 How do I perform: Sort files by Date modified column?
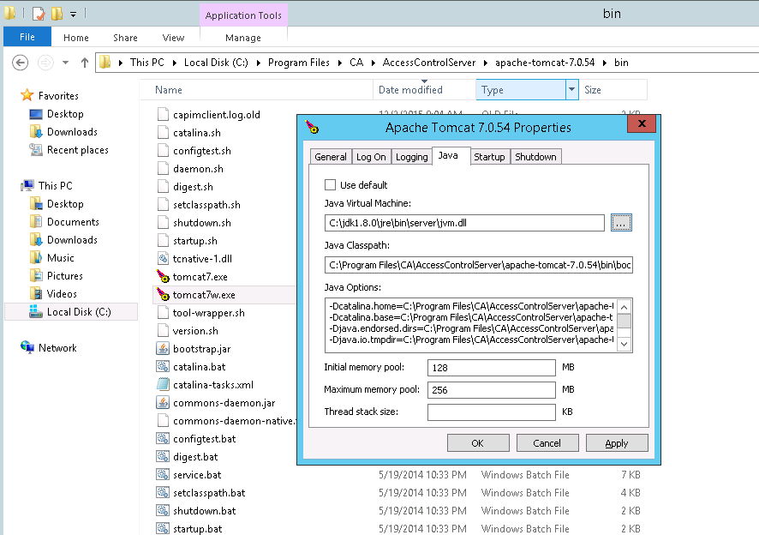[x=425, y=90]
